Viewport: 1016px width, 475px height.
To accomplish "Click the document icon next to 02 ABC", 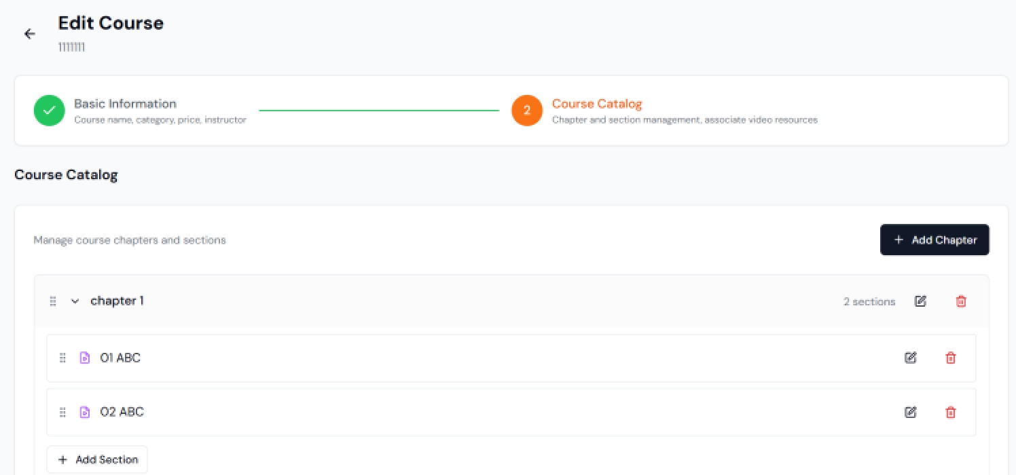I will (x=84, y=412).
